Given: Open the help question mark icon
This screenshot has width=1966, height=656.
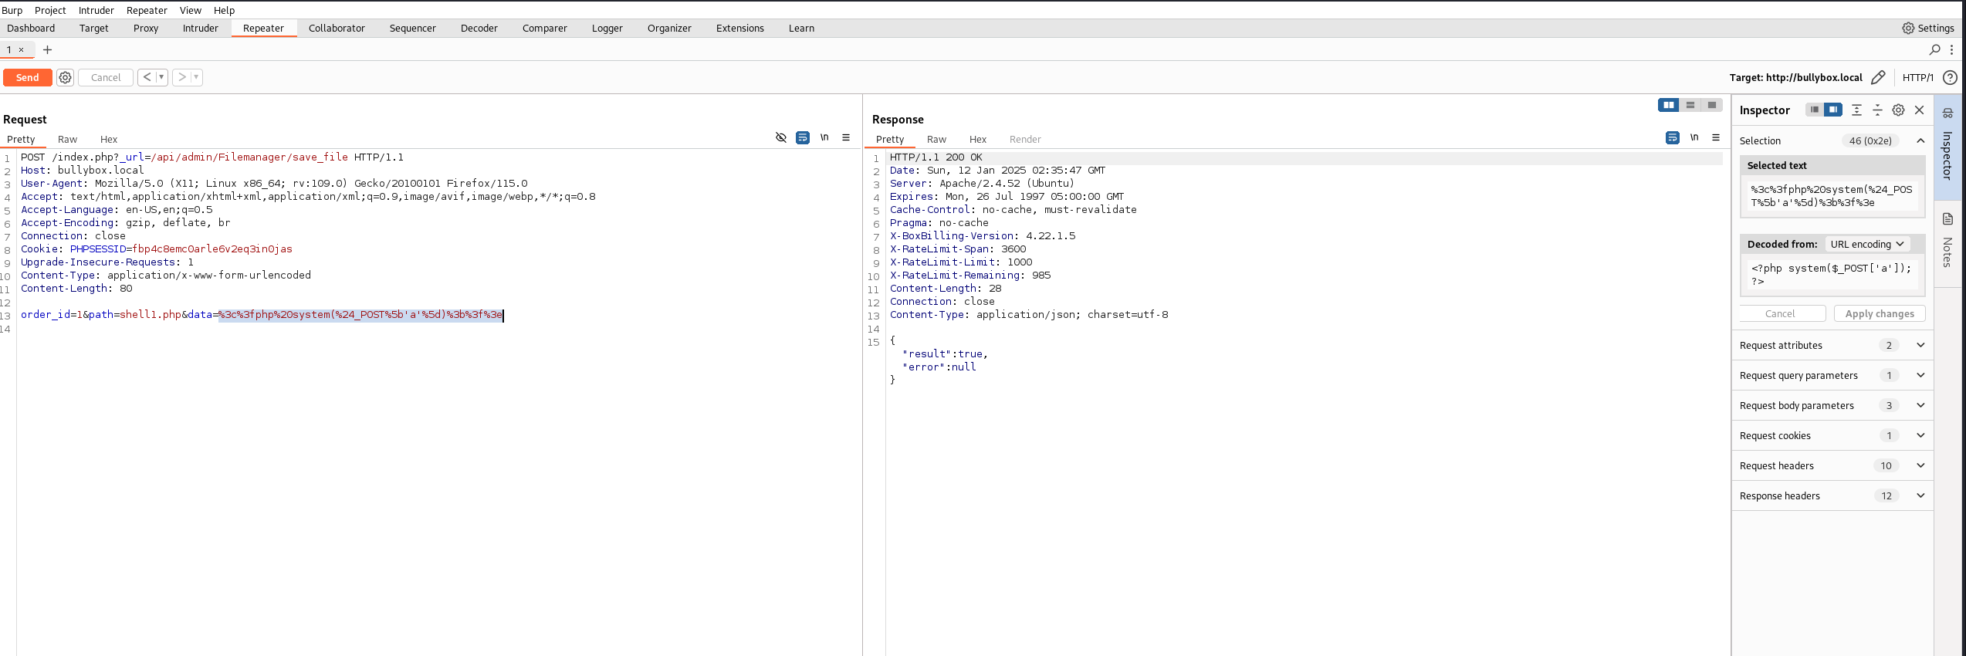Looking at the screenshot, I should click(x=1950, y=77).
